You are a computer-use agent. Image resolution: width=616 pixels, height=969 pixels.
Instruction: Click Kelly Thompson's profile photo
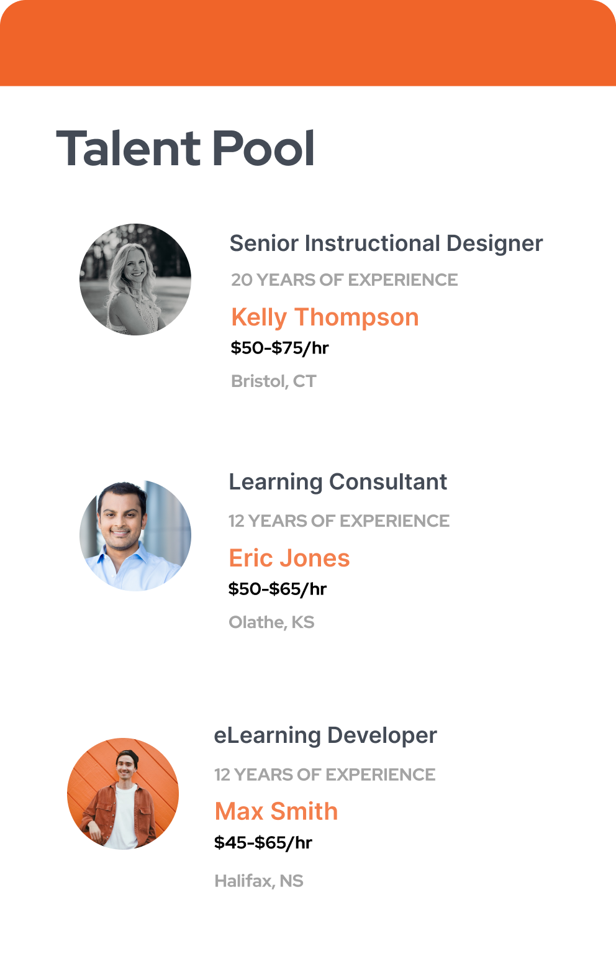(x=135, y=280)
